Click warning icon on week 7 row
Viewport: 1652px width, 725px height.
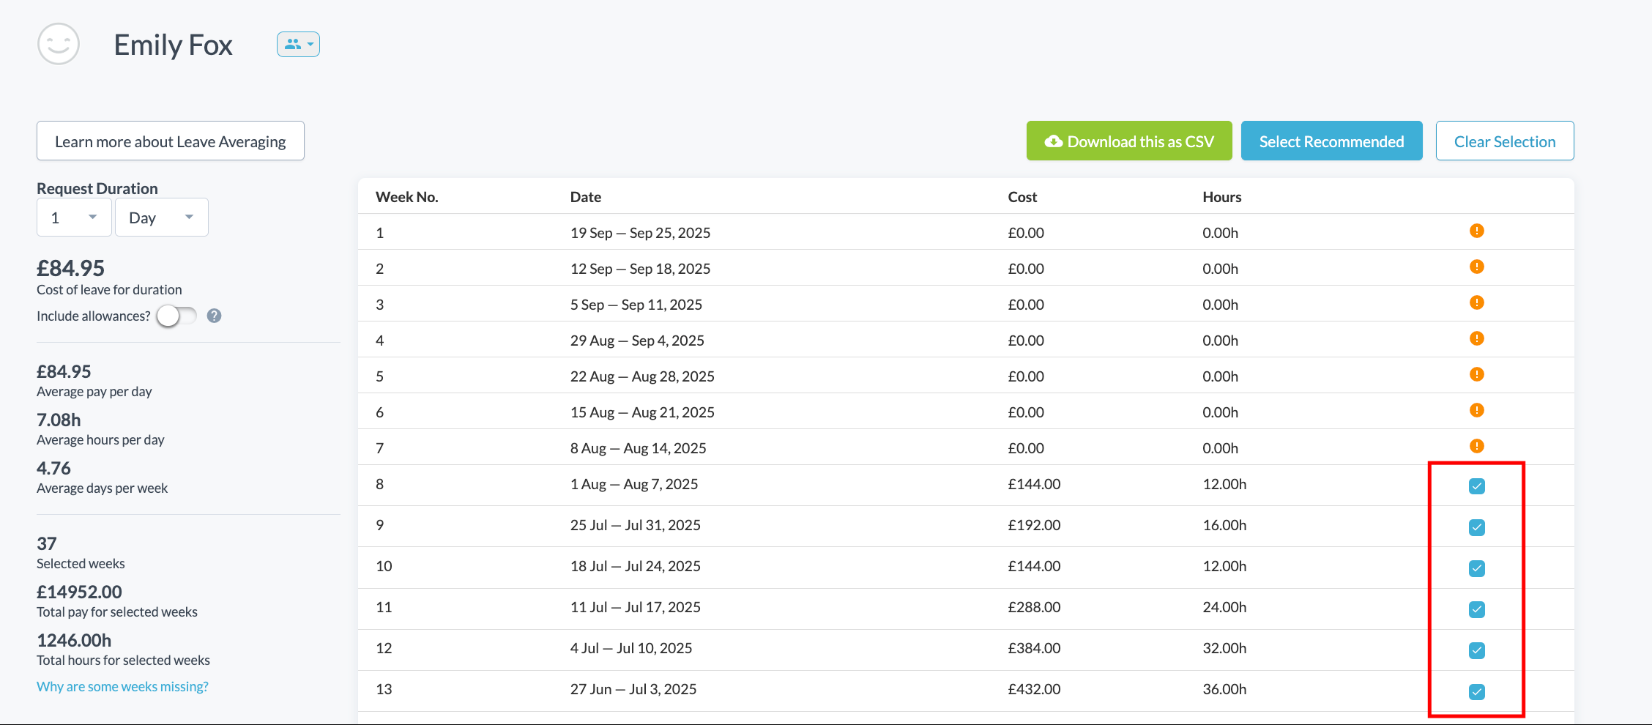(x=1476, y=447)
